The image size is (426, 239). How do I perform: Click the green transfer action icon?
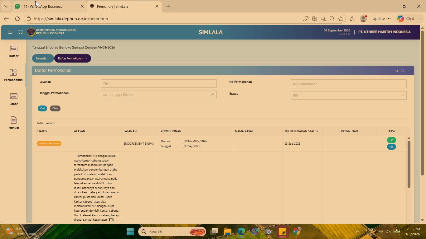point(391,140)
